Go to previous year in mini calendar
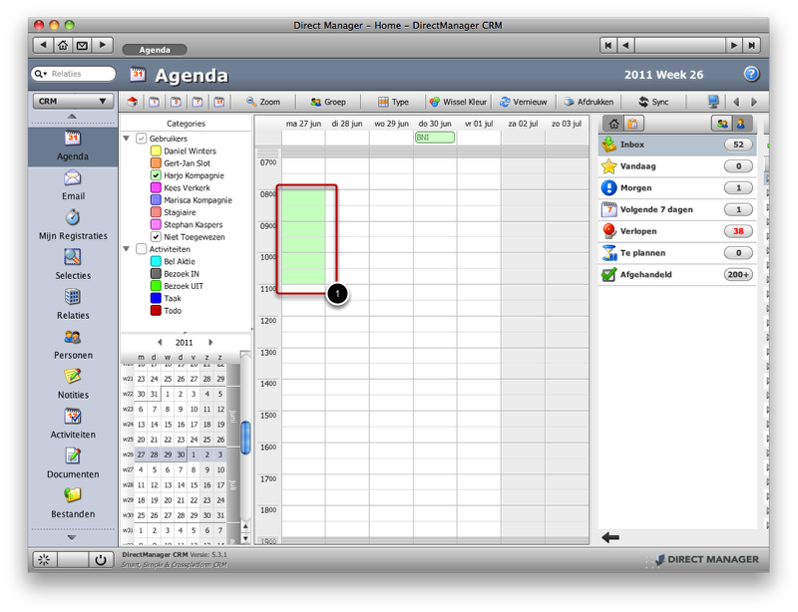Image resolution: width=798 pixels, height=612 pixels. point(160,342)
